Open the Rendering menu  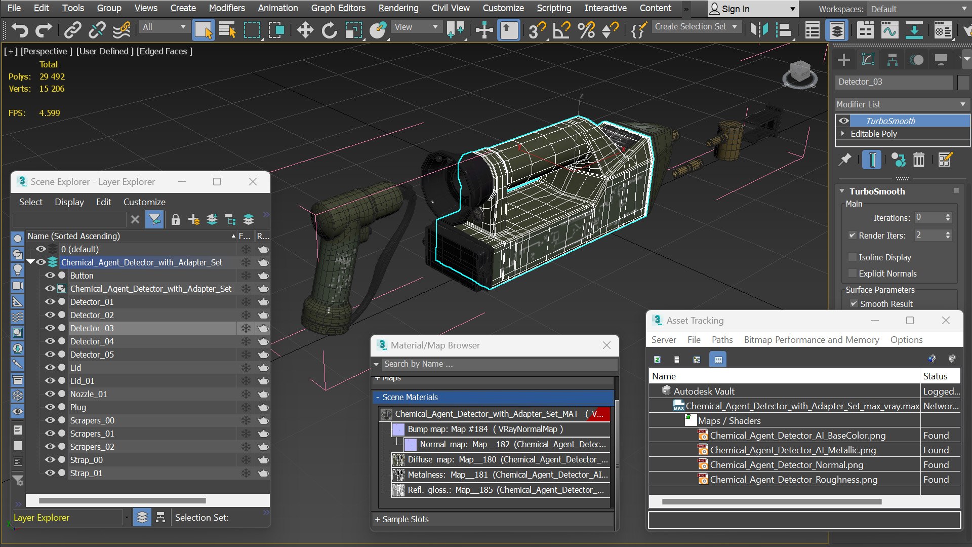pyautogui.click(x=398, y=8)
